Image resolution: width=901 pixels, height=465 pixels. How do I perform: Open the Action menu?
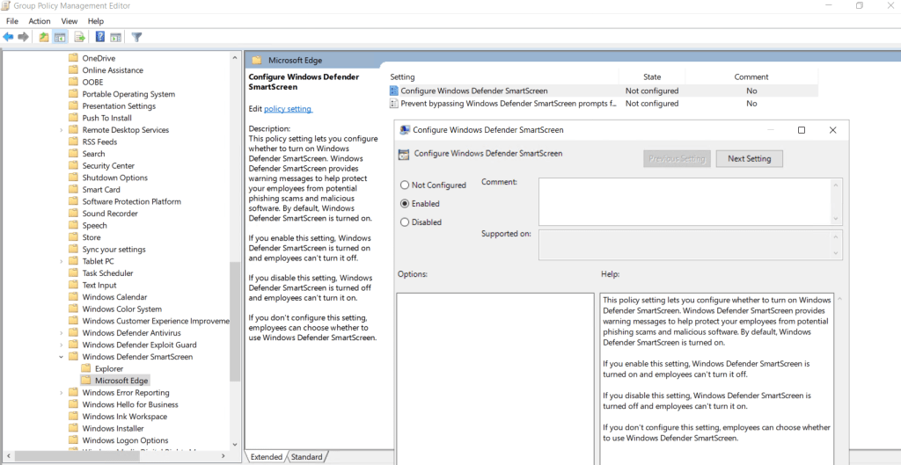pos(39,21)
